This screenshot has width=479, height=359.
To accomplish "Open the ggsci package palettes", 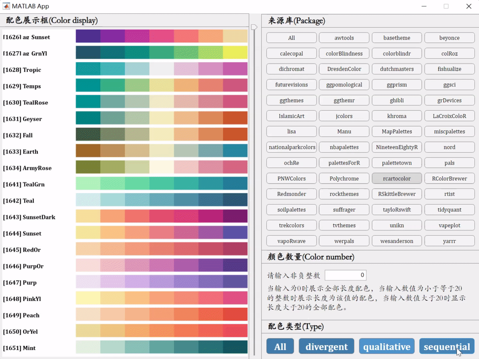I will click(449, 85).
